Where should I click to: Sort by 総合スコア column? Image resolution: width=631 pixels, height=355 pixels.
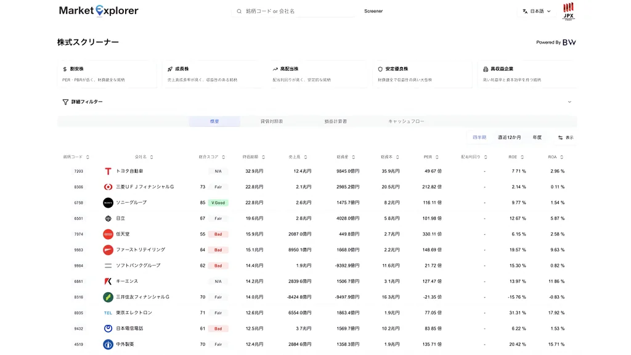212,157
